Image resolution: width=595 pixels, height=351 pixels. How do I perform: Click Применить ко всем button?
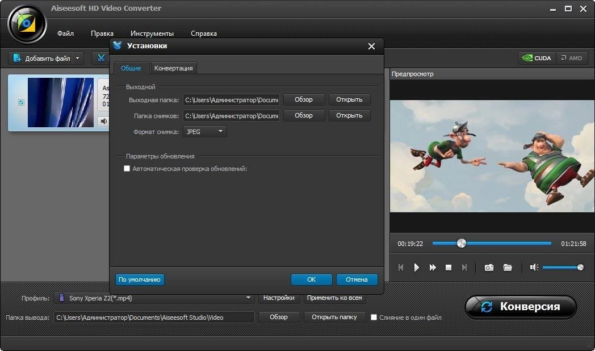click(x=334, y=298)
